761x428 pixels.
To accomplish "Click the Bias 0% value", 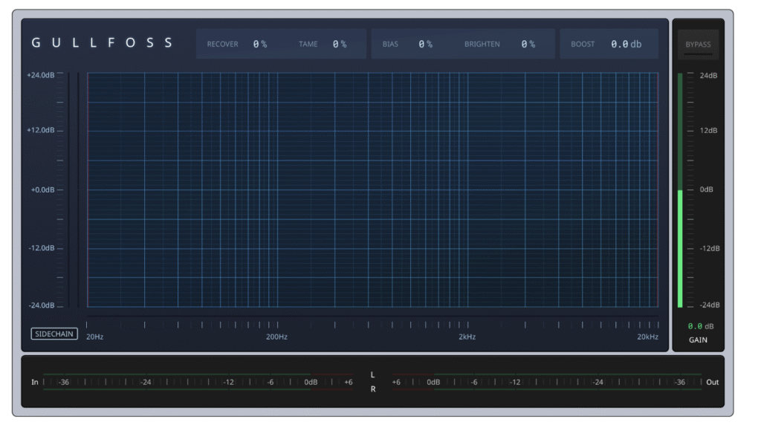I will (424, 45).
